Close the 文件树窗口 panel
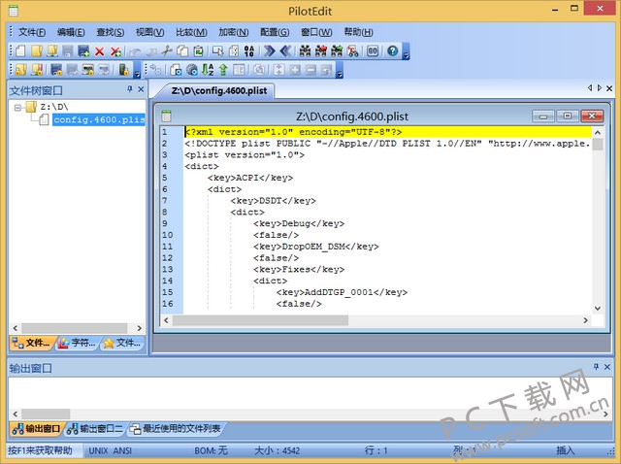The image size is (621, 464). point(141,89)
